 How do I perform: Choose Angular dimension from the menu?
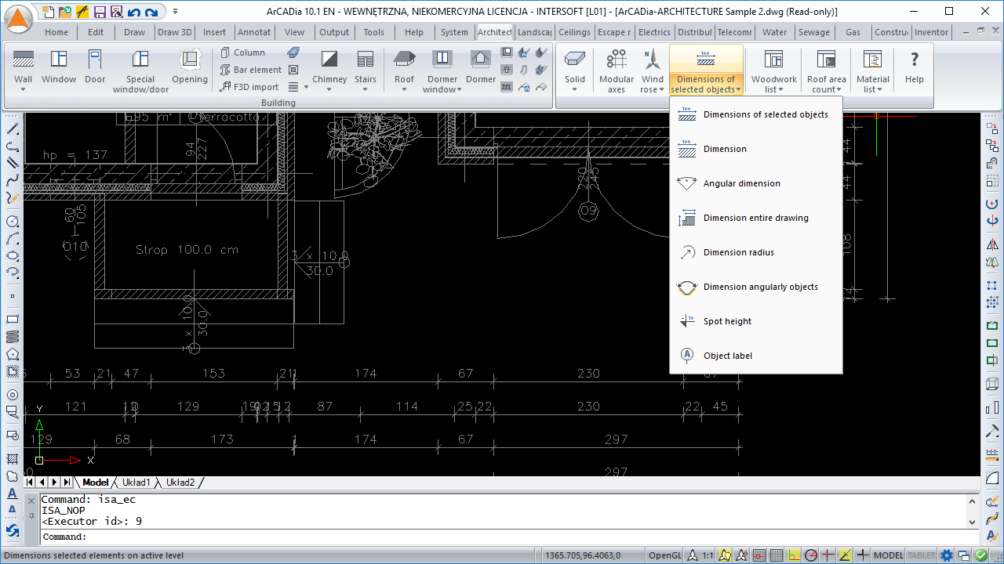click(741, 183)
